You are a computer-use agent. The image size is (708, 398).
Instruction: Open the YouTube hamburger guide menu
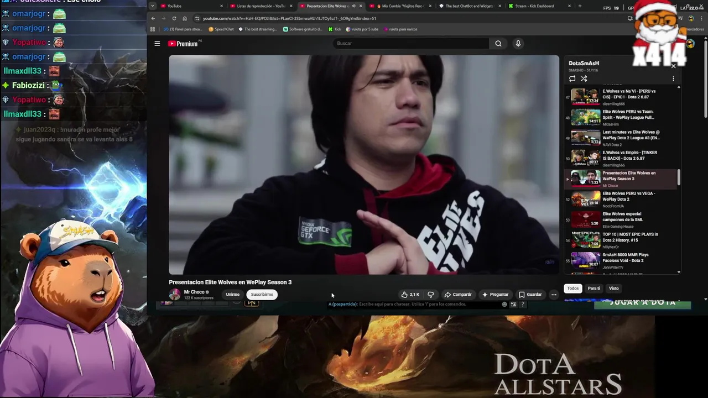157,44
